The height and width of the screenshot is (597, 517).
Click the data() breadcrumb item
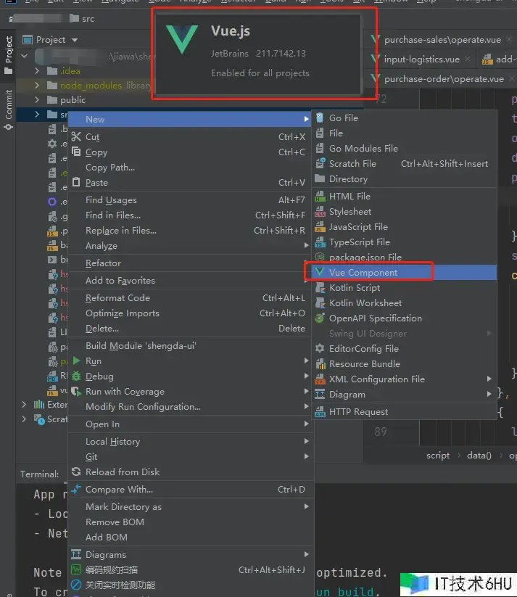479,456
